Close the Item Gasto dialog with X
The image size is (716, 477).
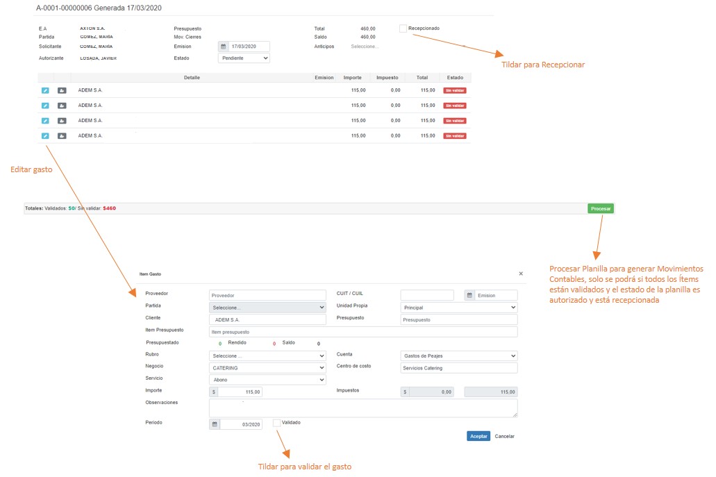521,274
